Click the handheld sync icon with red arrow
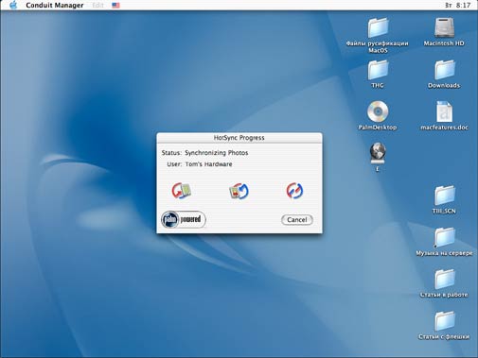Screen dimensions: 478x358 coord(182,191)
